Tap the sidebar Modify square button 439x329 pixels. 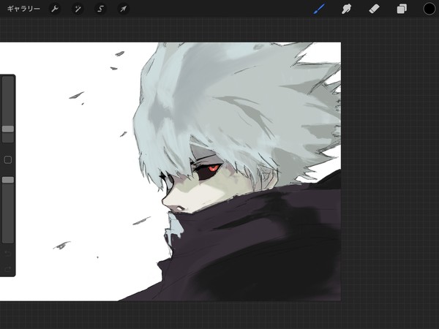point(8,159)
